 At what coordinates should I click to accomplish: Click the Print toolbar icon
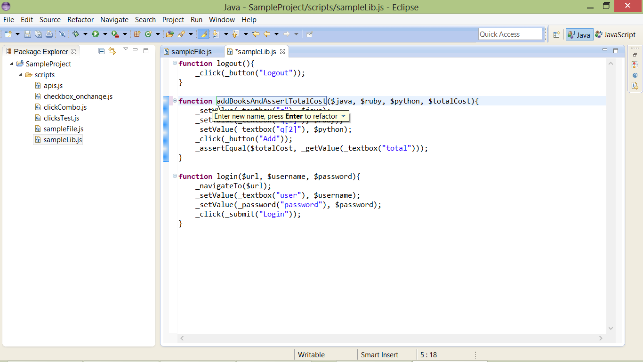[x=49, y=34]
